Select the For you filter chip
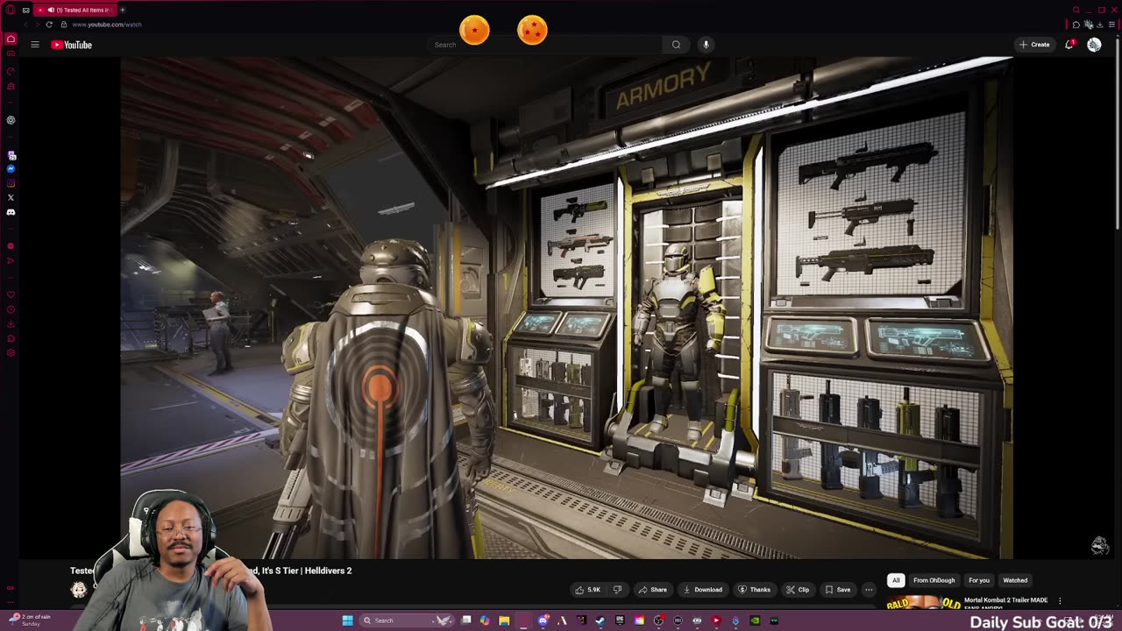 (x=979, y=580)
